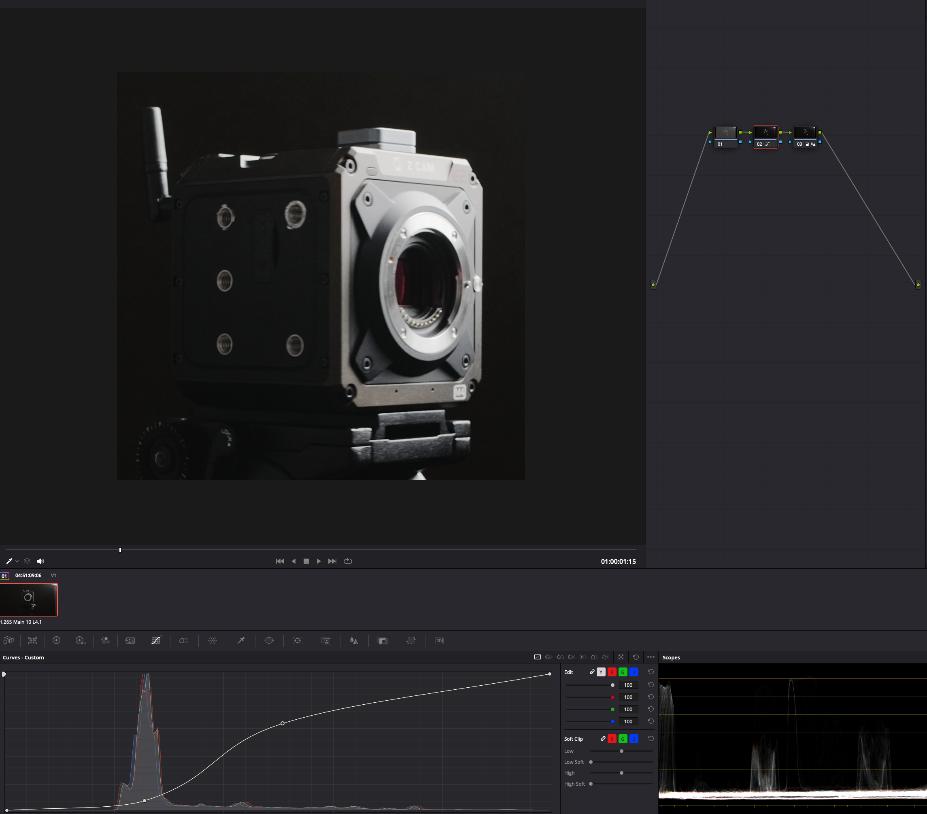The width and height of the screenshot is (927, 814).
Task: Open the Tracker palette
Action: [298, 640]
